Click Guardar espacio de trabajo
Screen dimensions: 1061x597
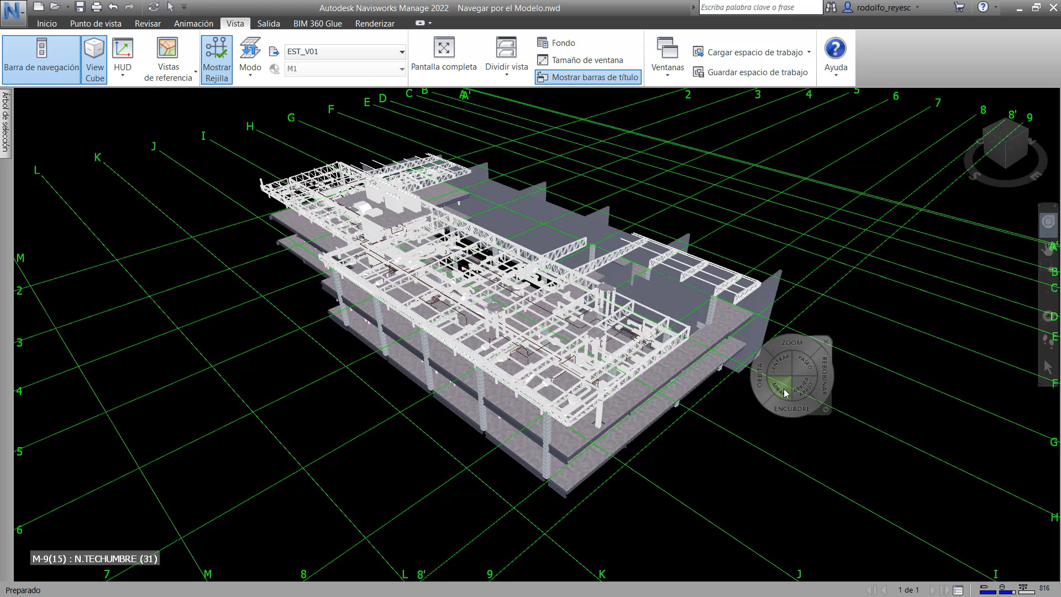[x=750, y=72]
